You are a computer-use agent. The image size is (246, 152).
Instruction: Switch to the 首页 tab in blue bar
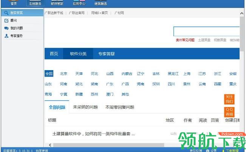pos(54,54)
